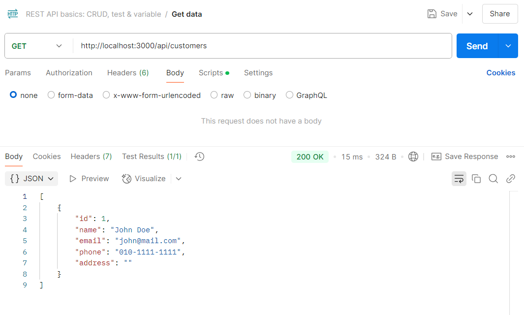Select the GraphQL body radio button
Viewport: 524px width, 315px height.
pyautogui.click(x=289, y=95)
